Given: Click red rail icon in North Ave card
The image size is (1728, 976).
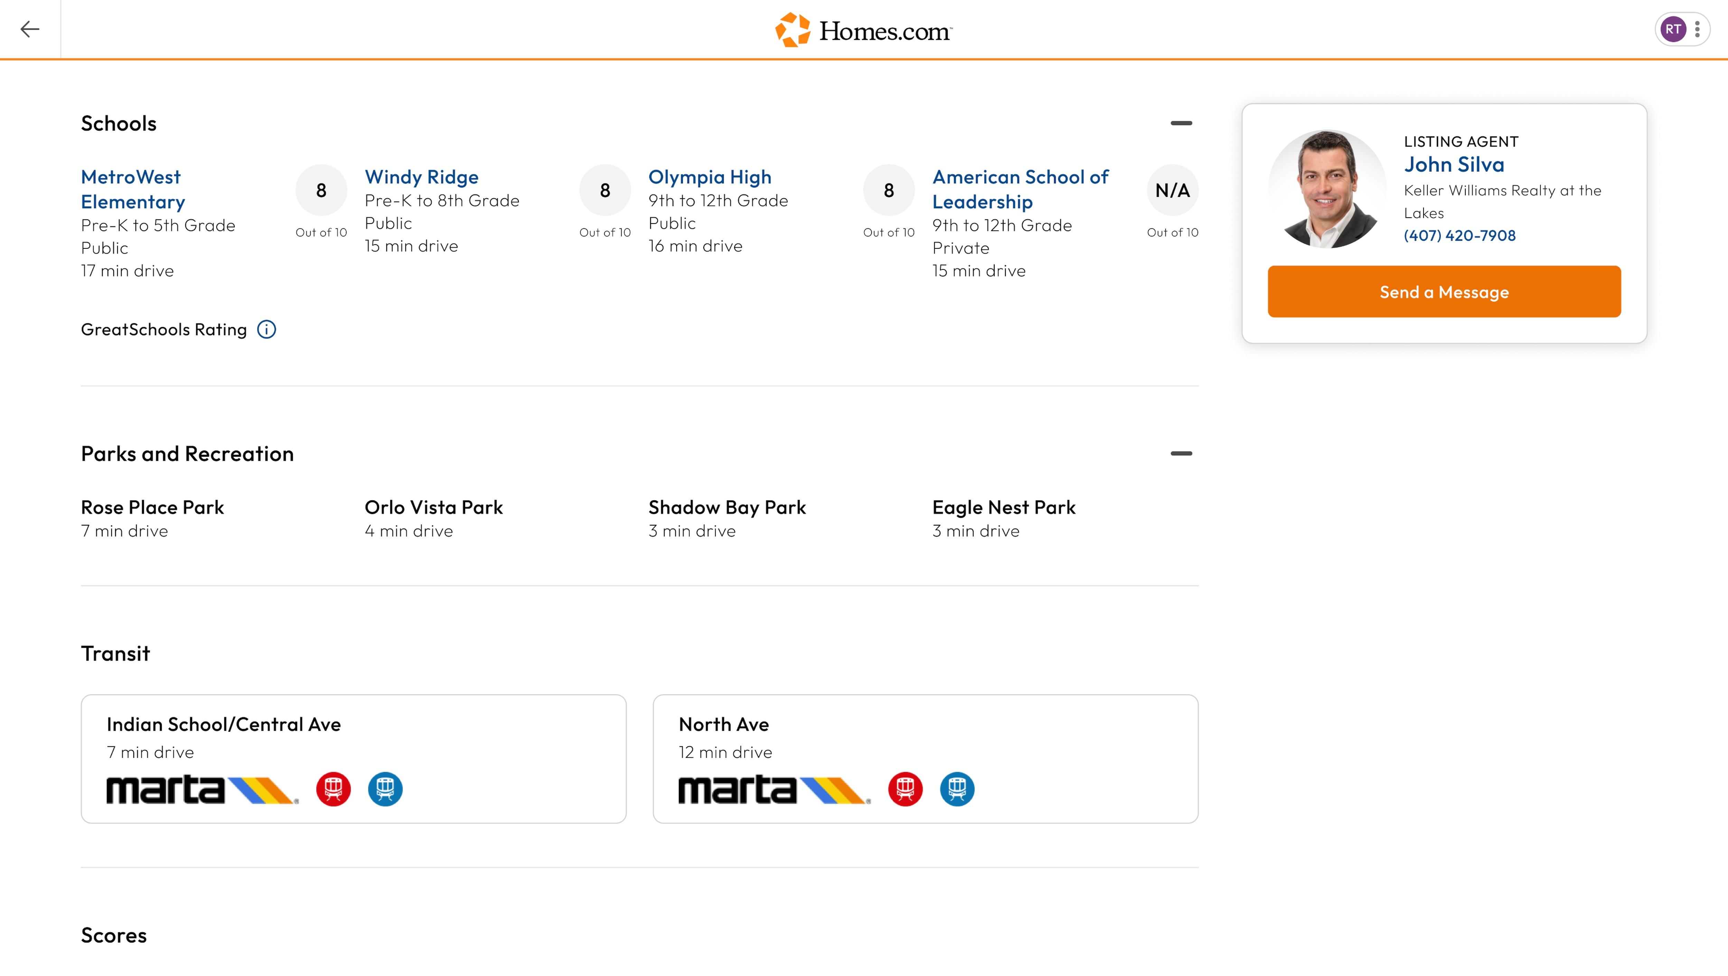Looking at the screenshot, I should click(x=905, y=789).
